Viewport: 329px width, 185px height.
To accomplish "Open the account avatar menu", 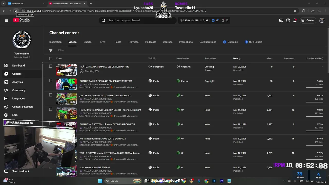I will point(322,20).
